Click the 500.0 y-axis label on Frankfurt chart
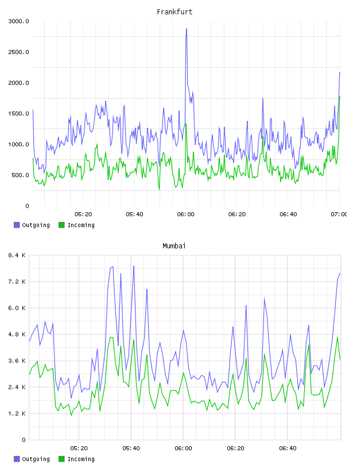This screenshot has width=349, height=468. click(x=20, y=175)
